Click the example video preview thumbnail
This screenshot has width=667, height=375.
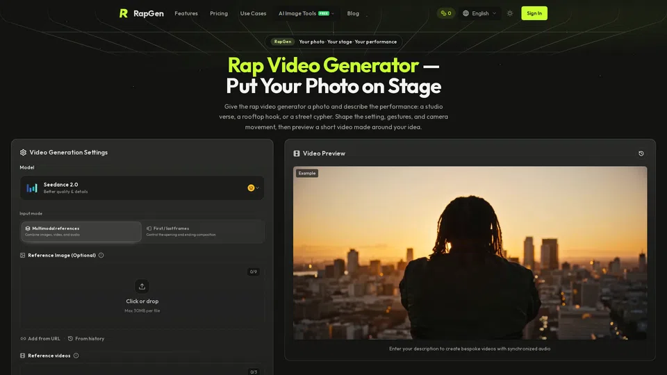pos(470,253)
